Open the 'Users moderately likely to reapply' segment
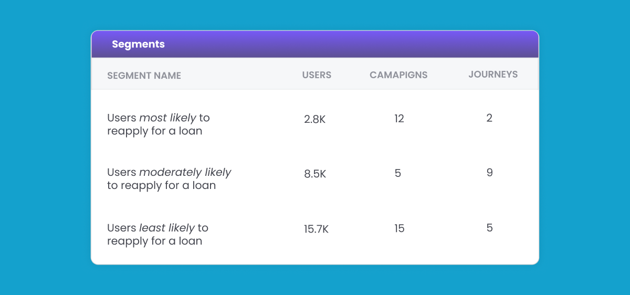The height and width of the screenshot is (295, 630). [169, 179]
